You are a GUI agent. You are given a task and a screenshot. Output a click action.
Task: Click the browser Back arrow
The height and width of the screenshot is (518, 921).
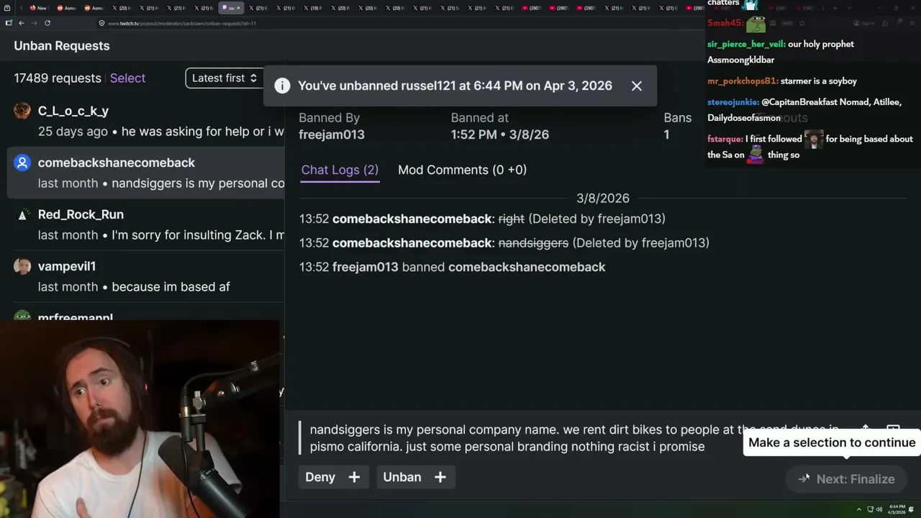pyautogui.click(x=22, y=23)
